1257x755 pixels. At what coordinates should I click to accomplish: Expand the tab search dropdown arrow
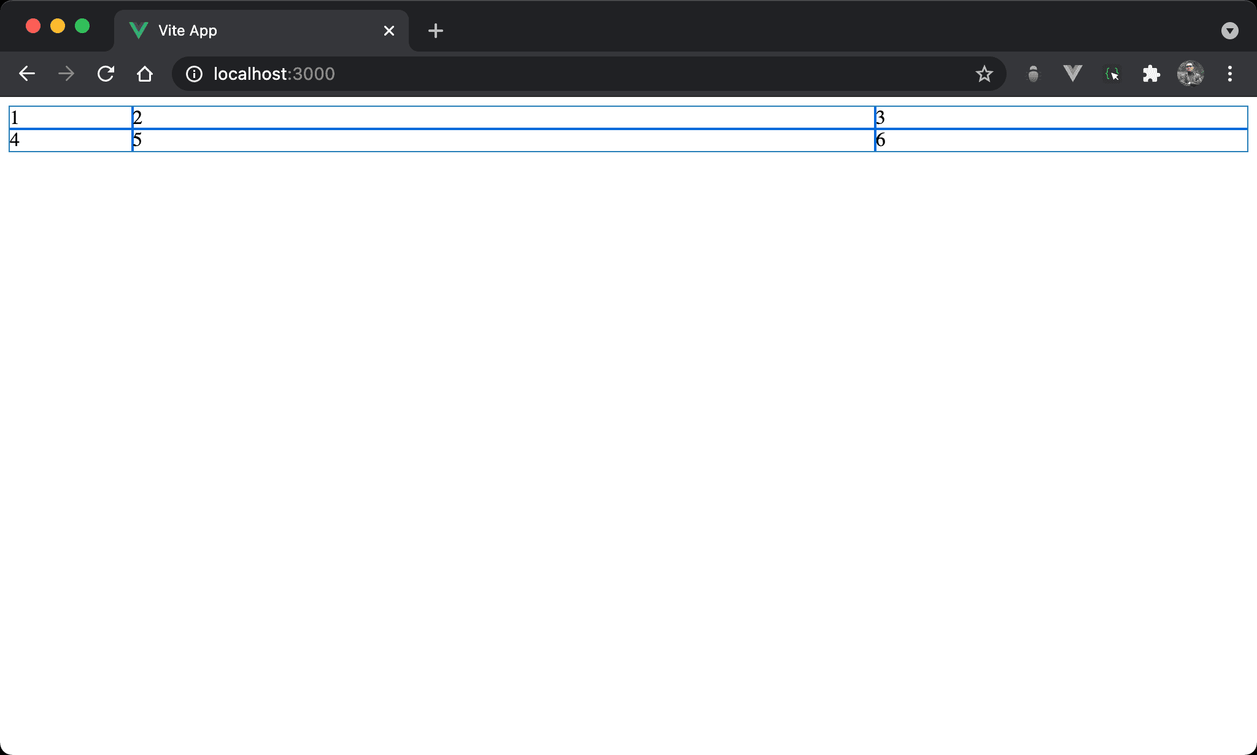1229,31
